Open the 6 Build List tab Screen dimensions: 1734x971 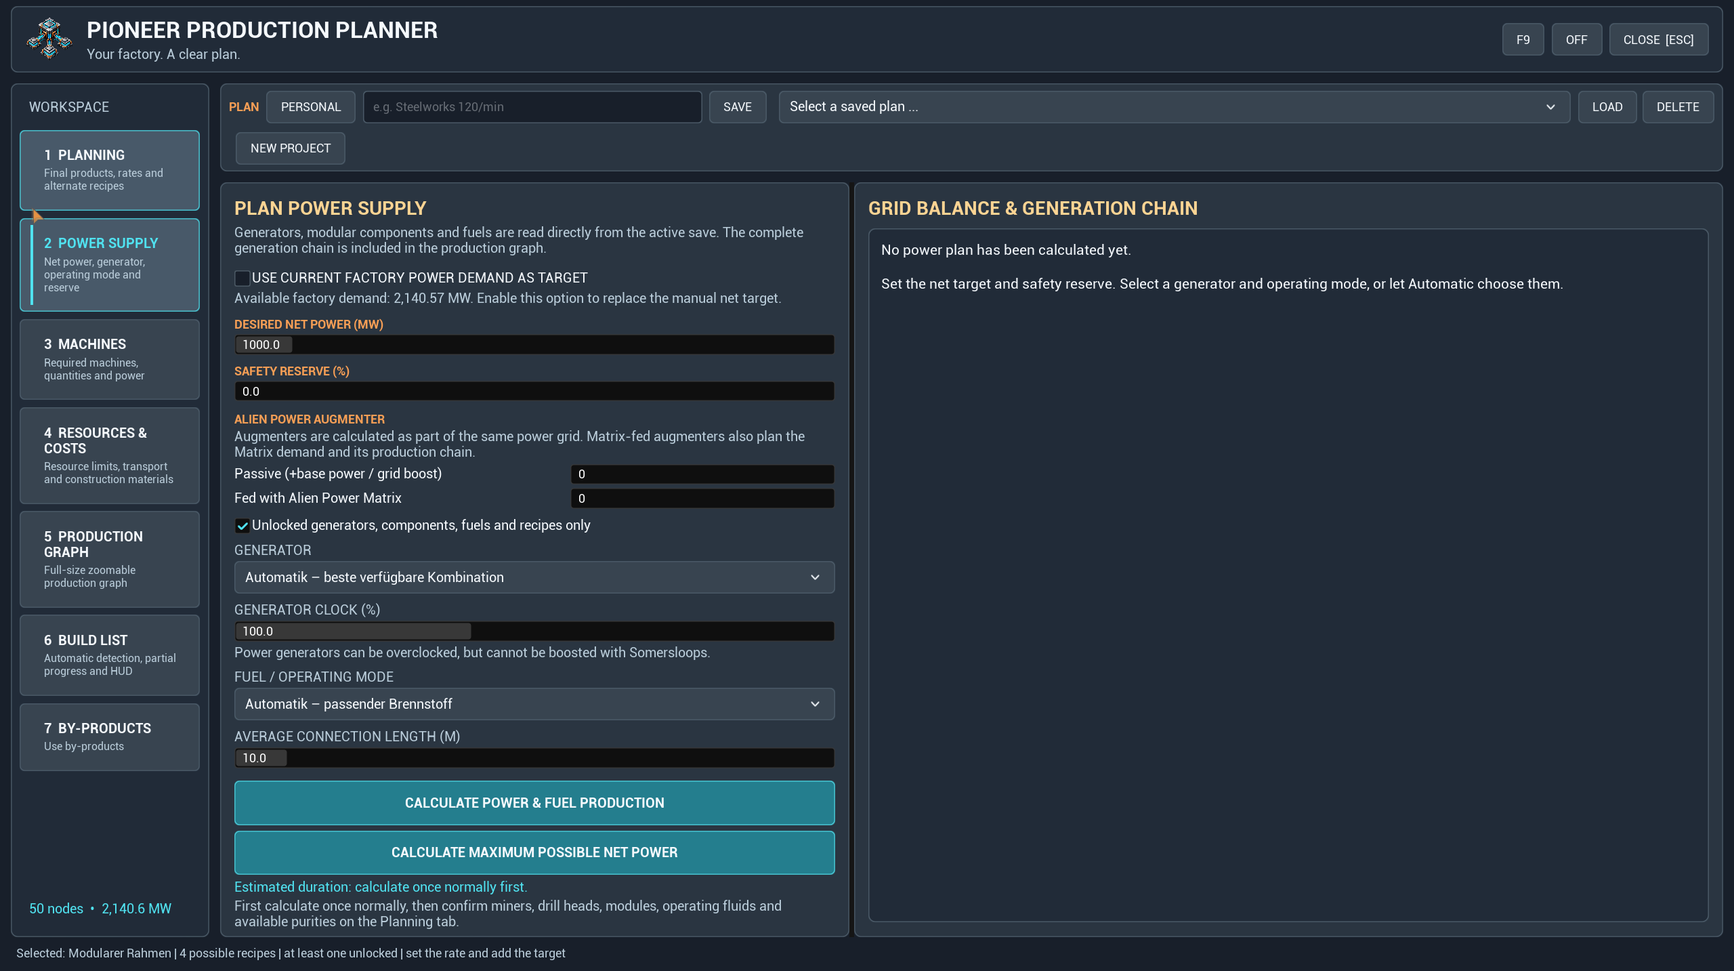(110, 655)
